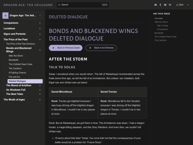This screenshot has width=193, height=145.
Task: Click the arrow in Back to Previous Quest
Action: point(53,48)
